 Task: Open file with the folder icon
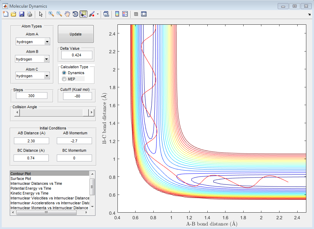[14, 14]
